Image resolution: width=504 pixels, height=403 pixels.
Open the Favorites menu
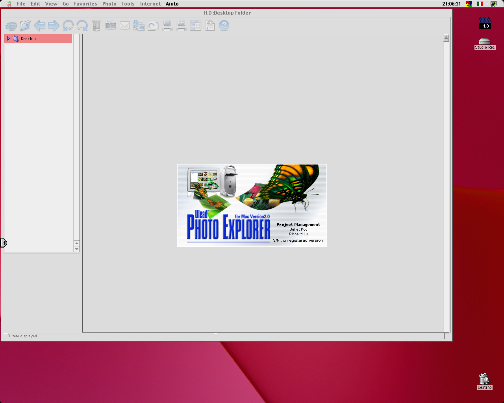[x=85, y=4]
